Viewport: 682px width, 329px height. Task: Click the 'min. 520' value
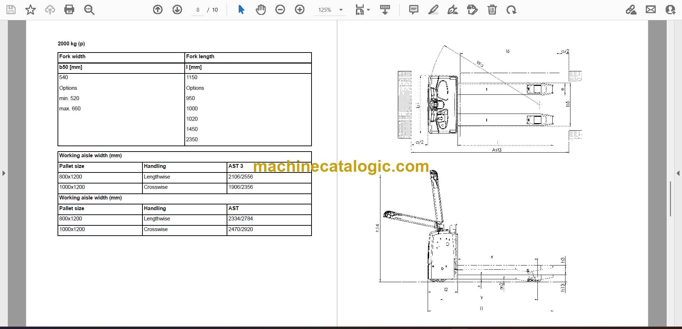pyautogui.click(x=69, y=98)
